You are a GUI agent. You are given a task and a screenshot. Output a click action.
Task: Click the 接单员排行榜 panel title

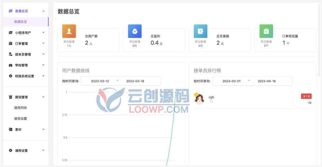click(x=207, y=71)
